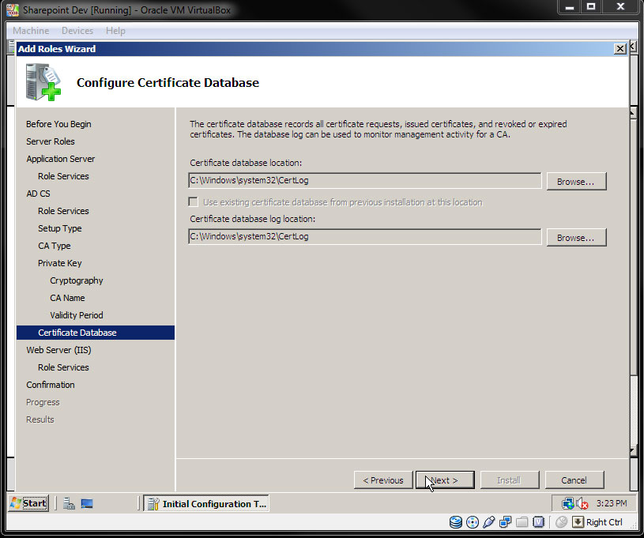Go to Confirmation step
The width and height of the screenshot is (644, 538).
click(51, 385)
